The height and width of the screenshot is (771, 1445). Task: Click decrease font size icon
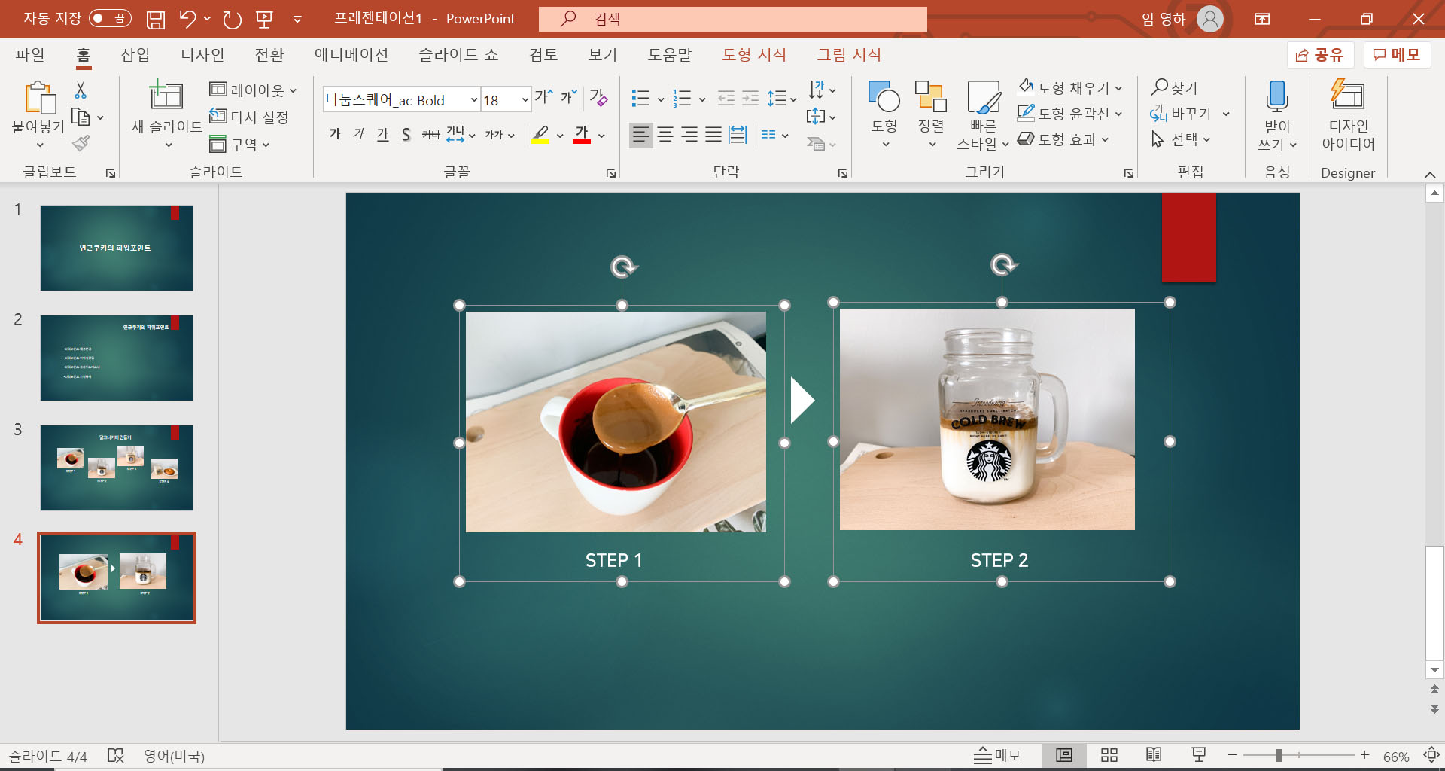point(569,97)
